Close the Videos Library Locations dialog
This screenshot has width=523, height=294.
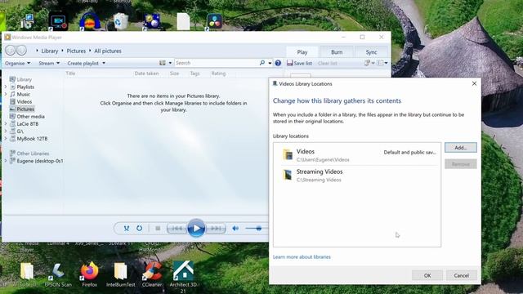pyautogui.click(x=474, y=83)
